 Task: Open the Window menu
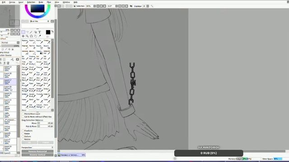click(66, 2)
